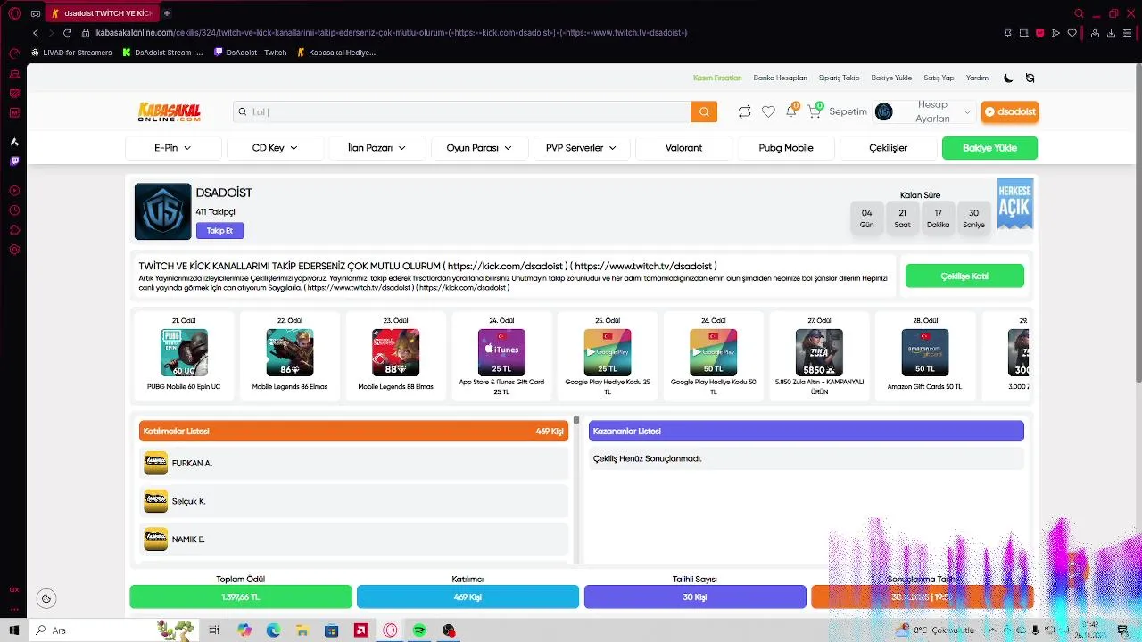Open the Bakiye Yükle top header link
1142x642 pixels.
coord(891,78)
